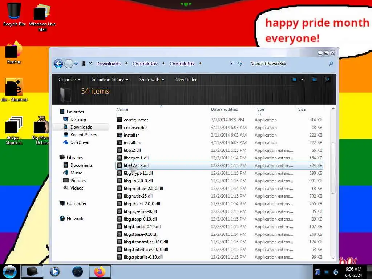
Task: Click the Explorer forward navigation button
Action: tap(69, 64)
